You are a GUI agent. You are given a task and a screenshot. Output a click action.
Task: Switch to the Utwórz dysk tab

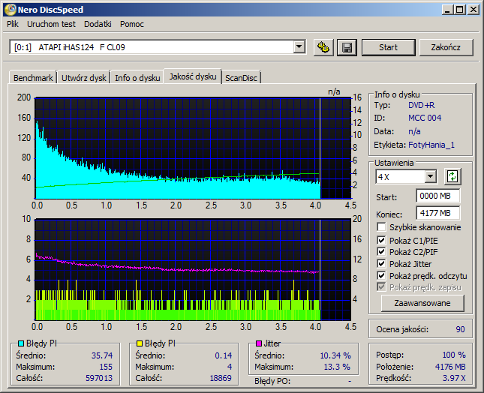point(84,78)
